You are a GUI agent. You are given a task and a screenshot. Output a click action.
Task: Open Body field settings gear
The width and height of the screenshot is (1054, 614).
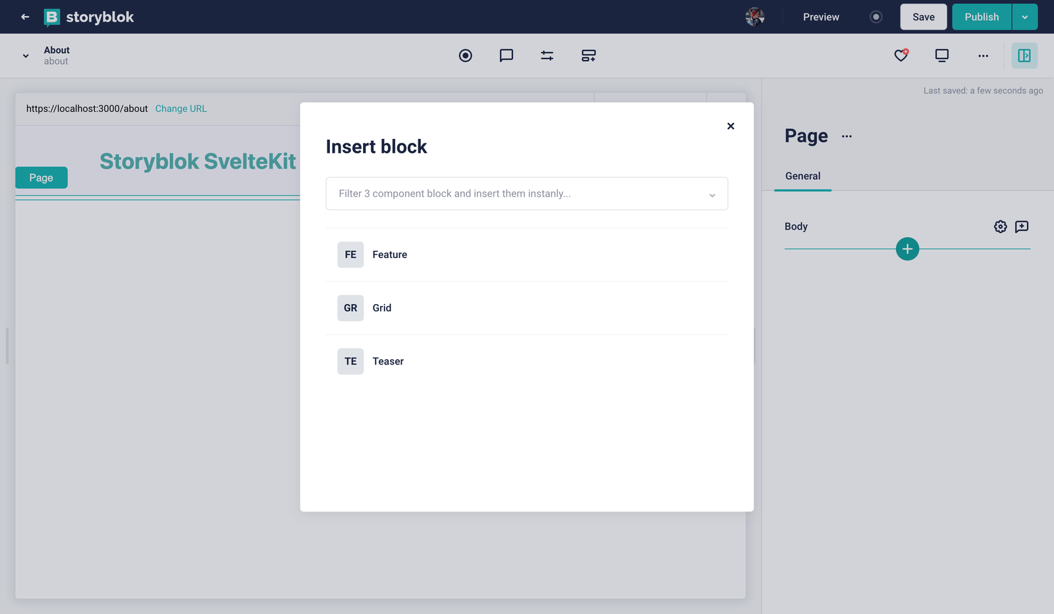(x=1001, y=226)
